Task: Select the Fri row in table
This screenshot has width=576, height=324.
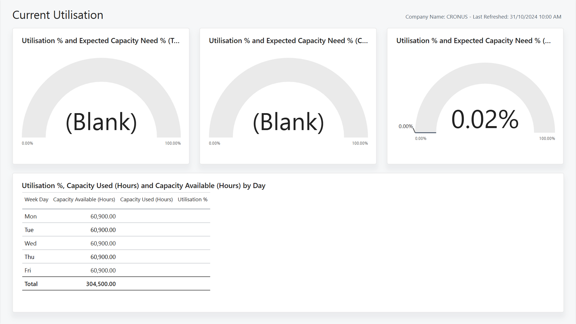Action: [116, 270]
